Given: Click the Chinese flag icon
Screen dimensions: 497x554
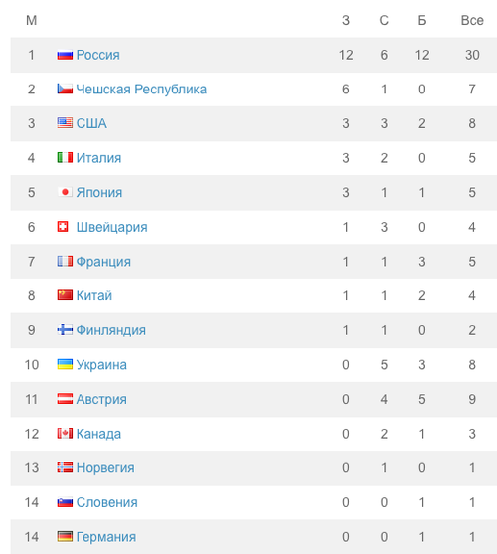Looking at the screenshot, I should click(65, 295).
